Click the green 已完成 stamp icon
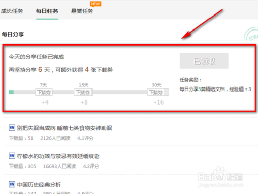The height and width of the screenshot is (194, 258). point(251,34)
